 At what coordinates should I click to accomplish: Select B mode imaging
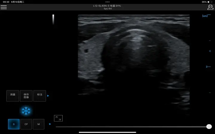click(14, 124)
